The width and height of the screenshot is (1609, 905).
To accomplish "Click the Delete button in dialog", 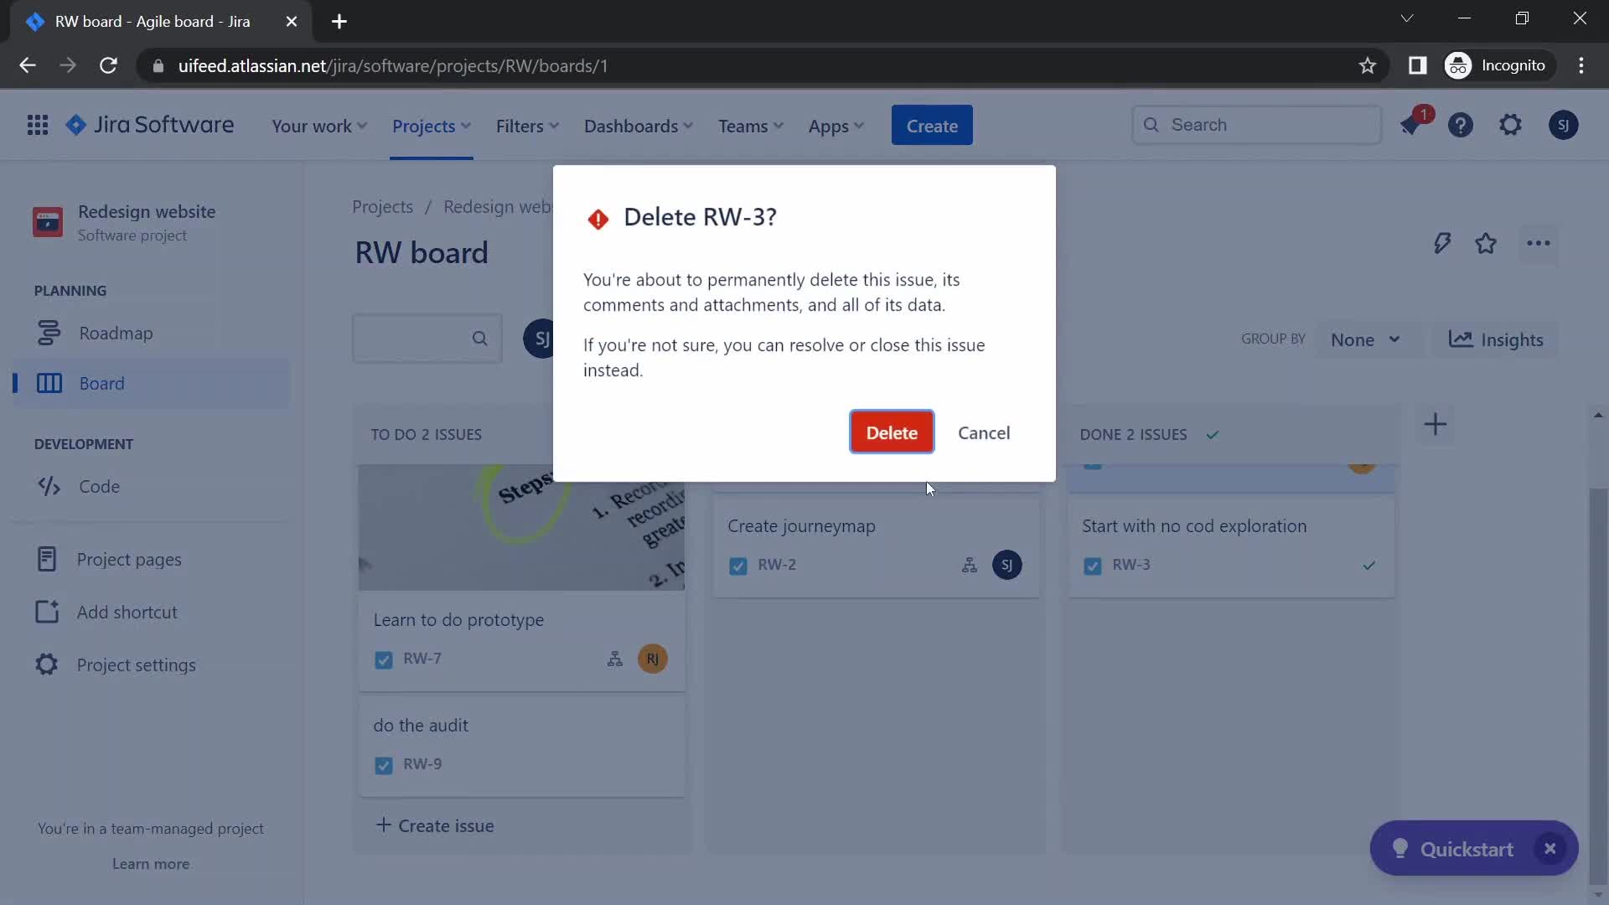I will (892, 432).
